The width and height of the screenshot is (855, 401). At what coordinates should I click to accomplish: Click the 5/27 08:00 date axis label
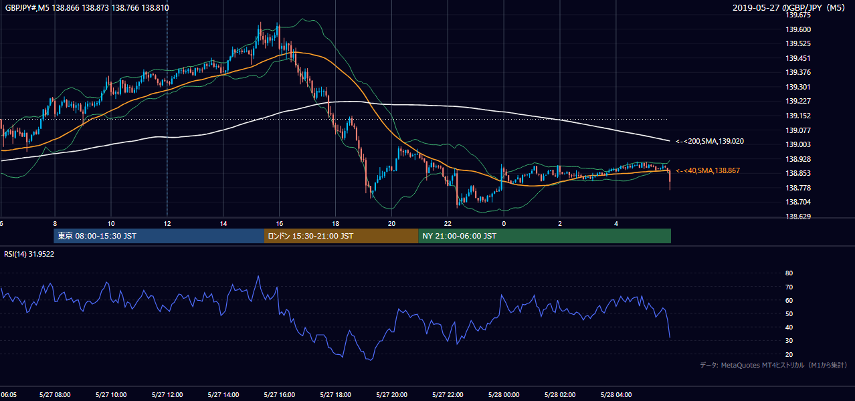[x=55, y=395]
